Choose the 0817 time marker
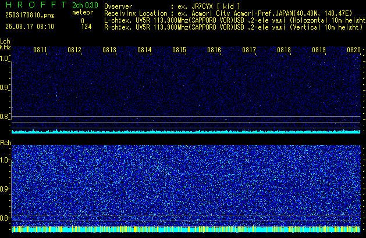This screenshot has height=238, width=366. pyautogui.click(x=249, y=50)
